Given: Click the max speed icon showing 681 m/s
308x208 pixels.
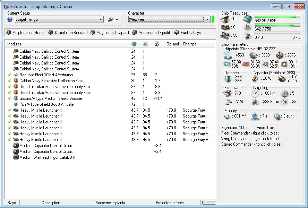Looking at the screenshot, I should (x=227, y=116).
